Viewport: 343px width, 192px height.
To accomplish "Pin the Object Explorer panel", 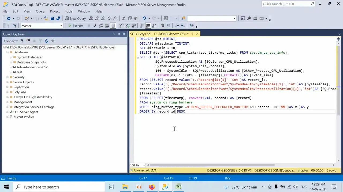I will [x=119, y=34].
